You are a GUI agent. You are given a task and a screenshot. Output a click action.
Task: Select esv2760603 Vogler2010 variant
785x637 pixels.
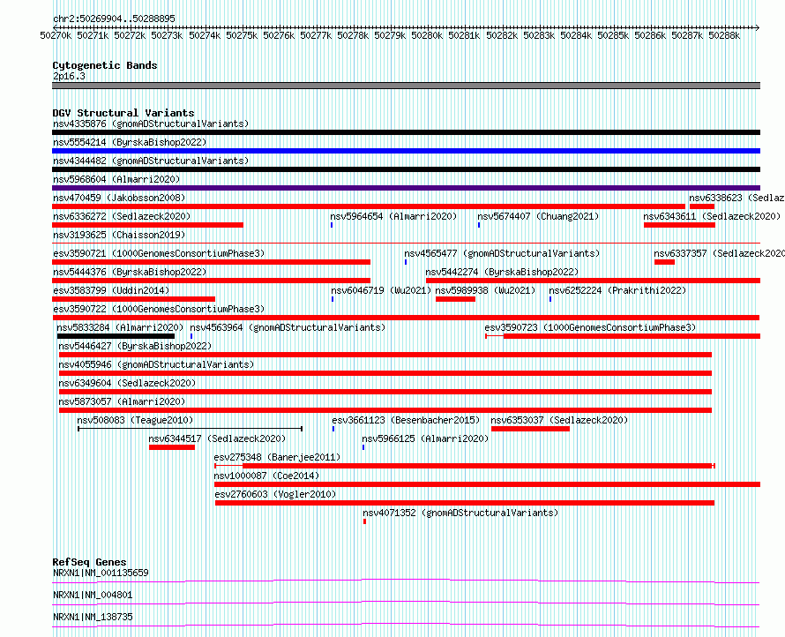(x=276, y=494)
